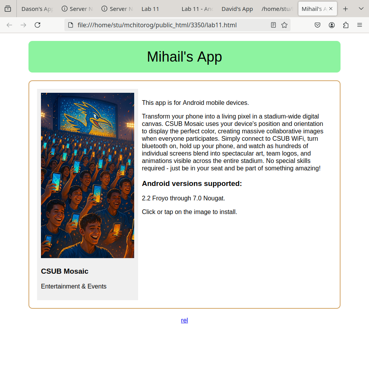This screenshot has width=369, height=377.
Task: Click "This app is for Android mobile devices."
Action: tap(195, 103)
